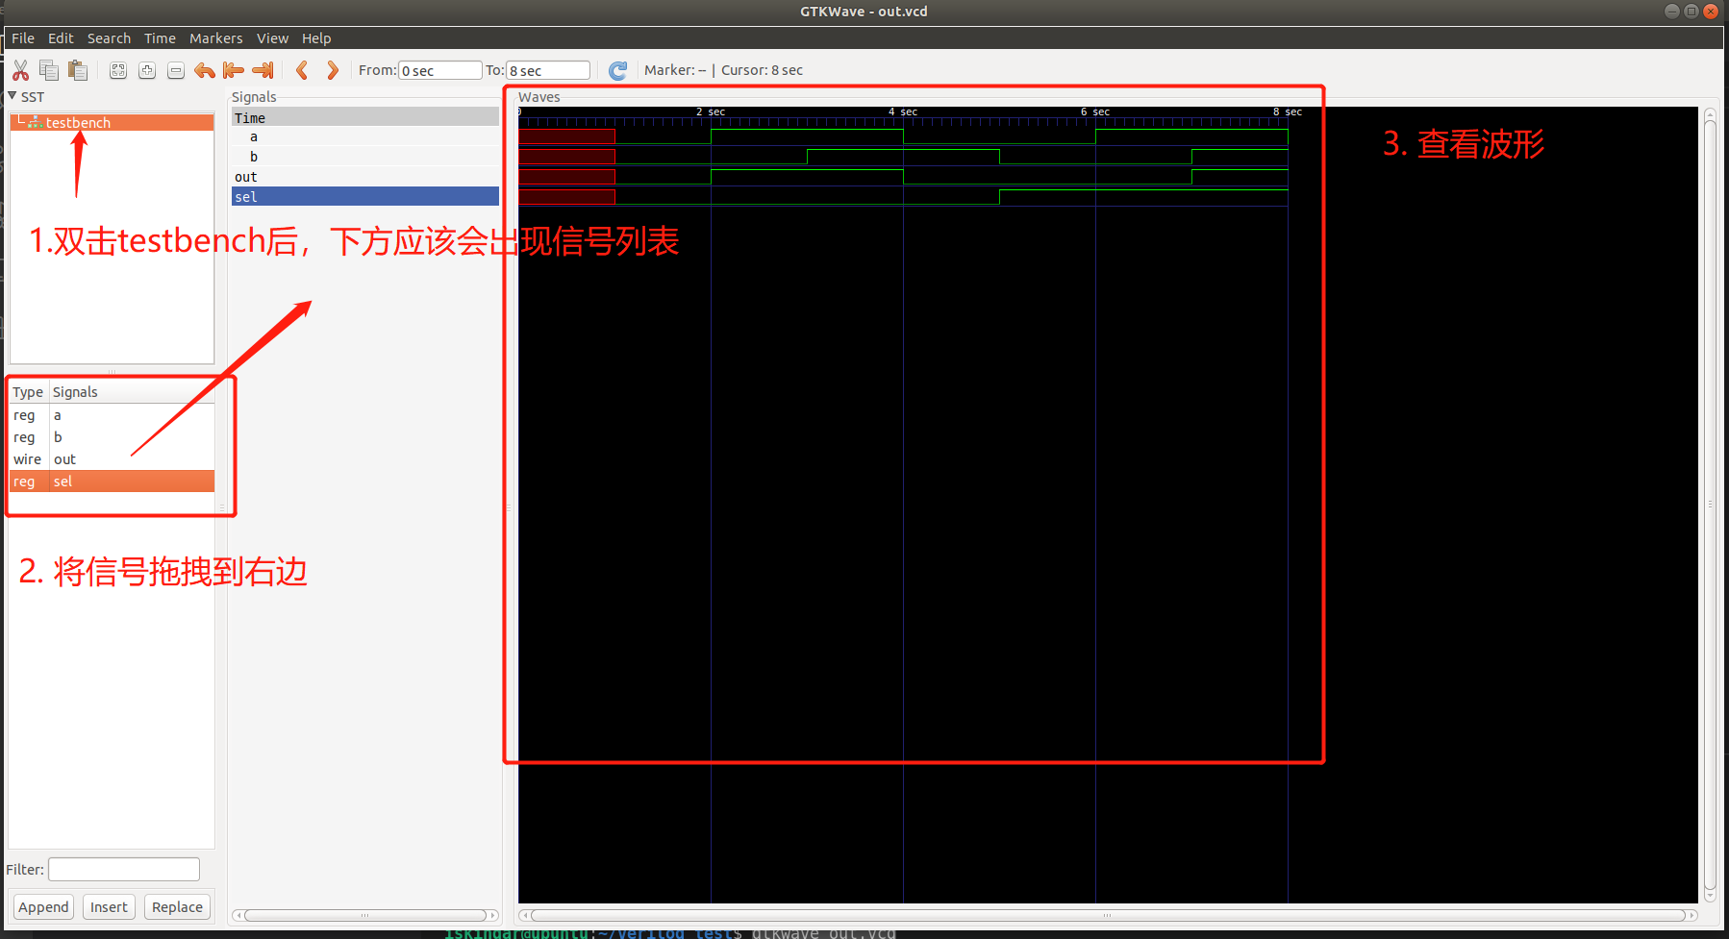The image size is (1729, 939).
Task: Open the Time menu
Action: click(160, 38)
